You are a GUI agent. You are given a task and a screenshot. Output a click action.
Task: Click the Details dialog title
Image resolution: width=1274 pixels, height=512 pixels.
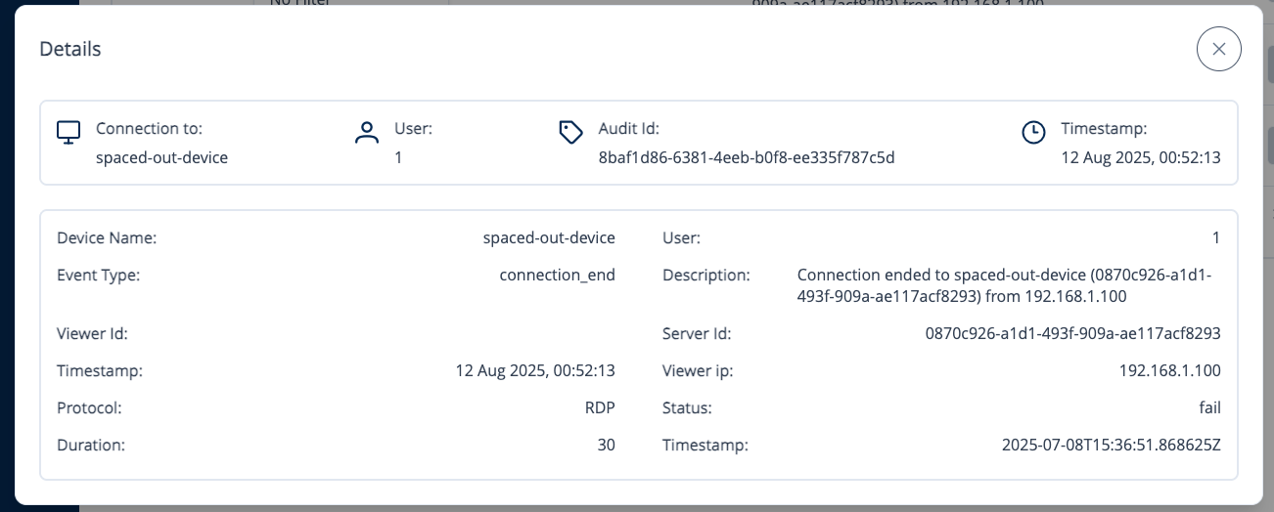pos(70,49)
